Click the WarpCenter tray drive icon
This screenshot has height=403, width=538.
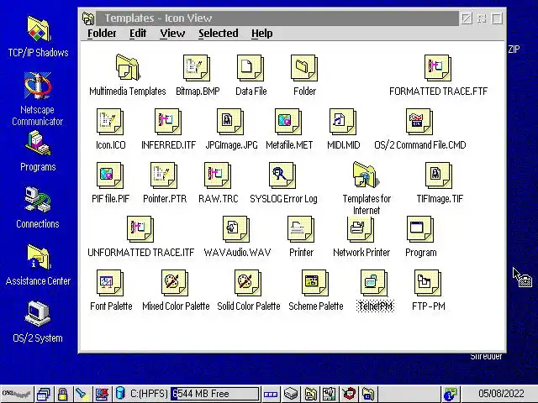coord(291,394)
